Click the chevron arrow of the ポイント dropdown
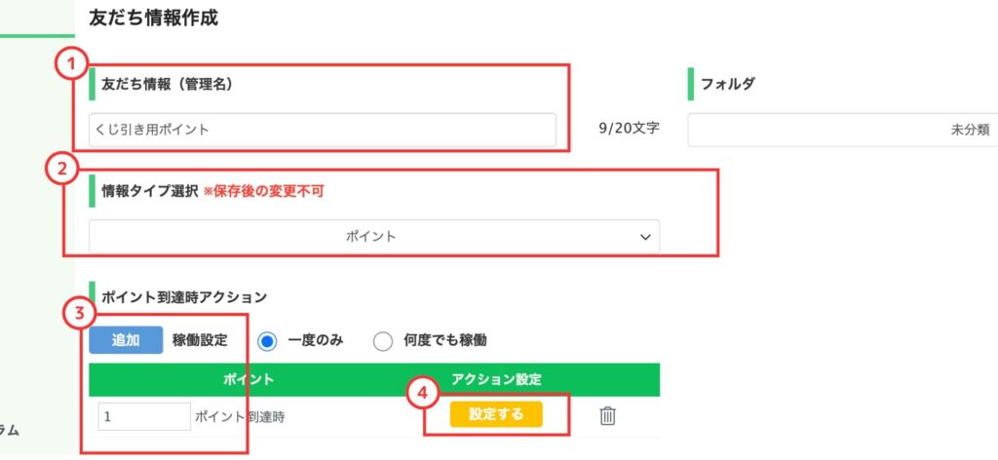This screenshot has height=460, width=998. (645, 238)
